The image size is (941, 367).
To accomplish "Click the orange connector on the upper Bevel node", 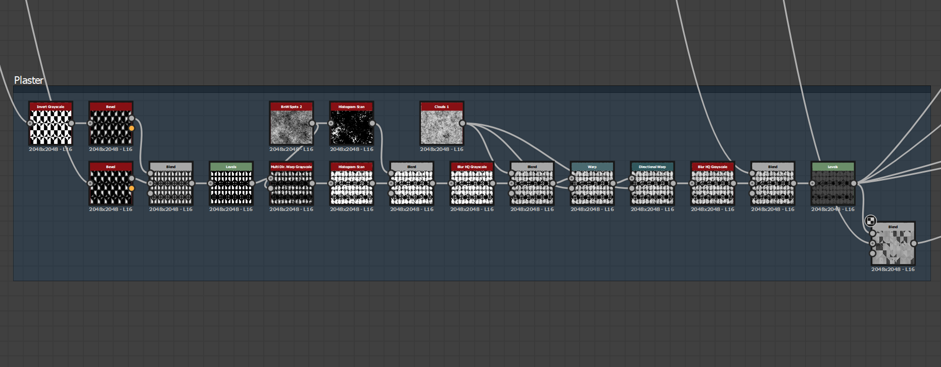I will [132, 128].
